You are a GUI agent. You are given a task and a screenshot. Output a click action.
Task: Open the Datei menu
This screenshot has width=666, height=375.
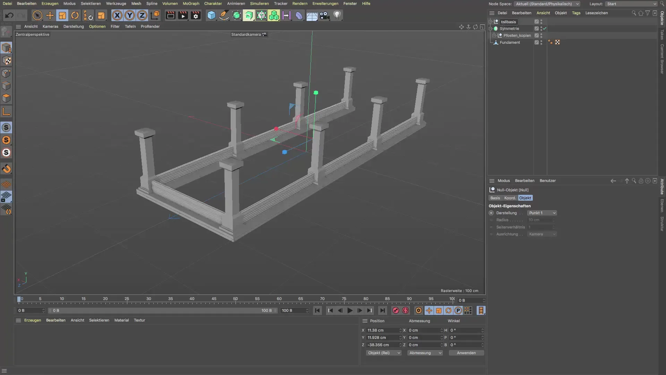point(7,3)
